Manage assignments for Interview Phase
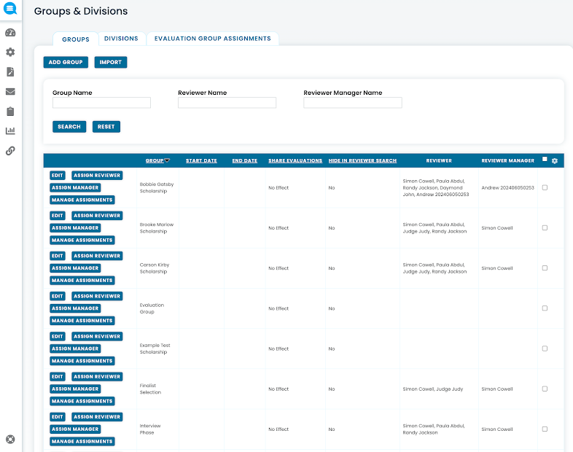 click(82, 441)
